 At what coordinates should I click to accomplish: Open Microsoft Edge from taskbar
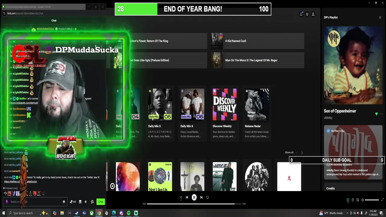(114, 213)
